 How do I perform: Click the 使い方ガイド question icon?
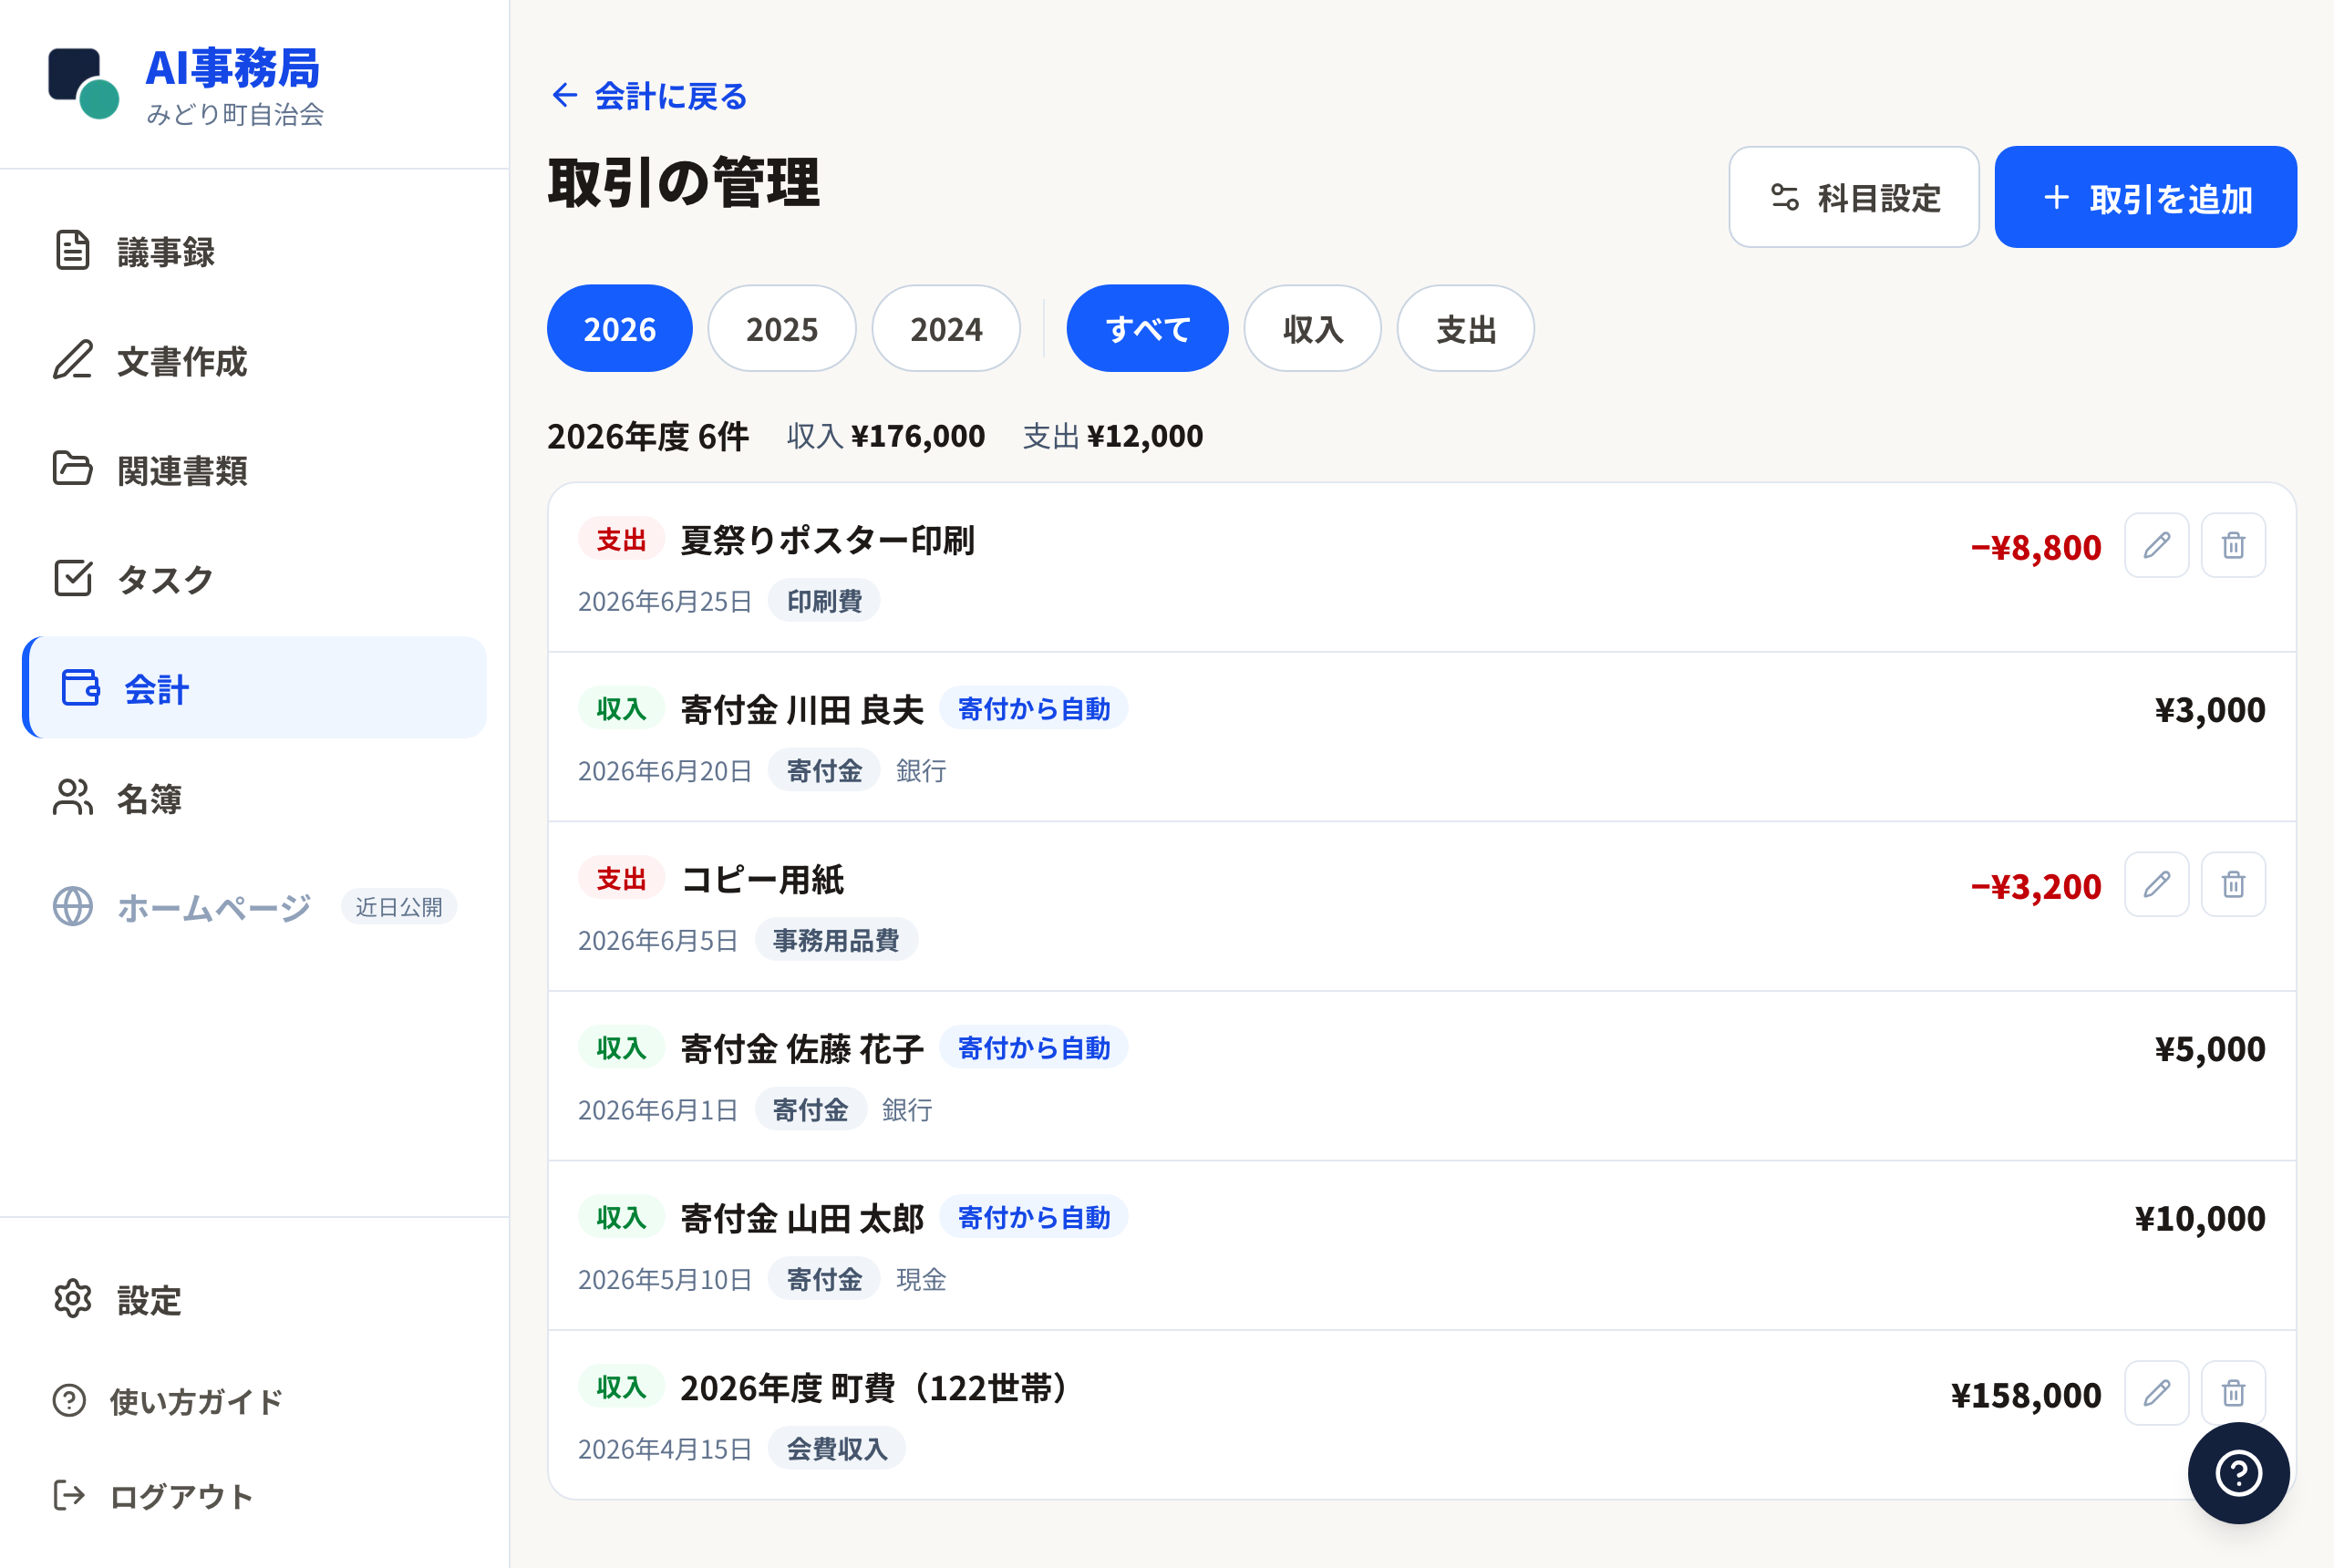[x=69, y=1400]
